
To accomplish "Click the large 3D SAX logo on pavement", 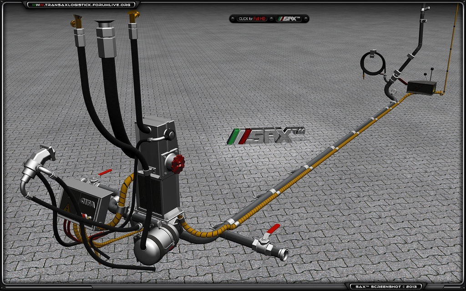I will click(x=265, y=135).
